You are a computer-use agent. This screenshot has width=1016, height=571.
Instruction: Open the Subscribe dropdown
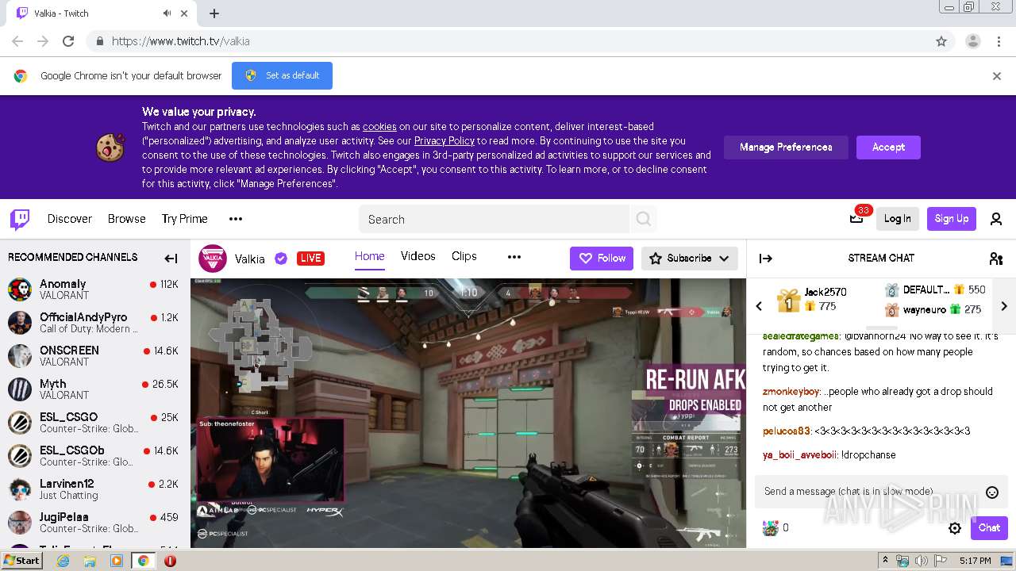tap(689, 259)
